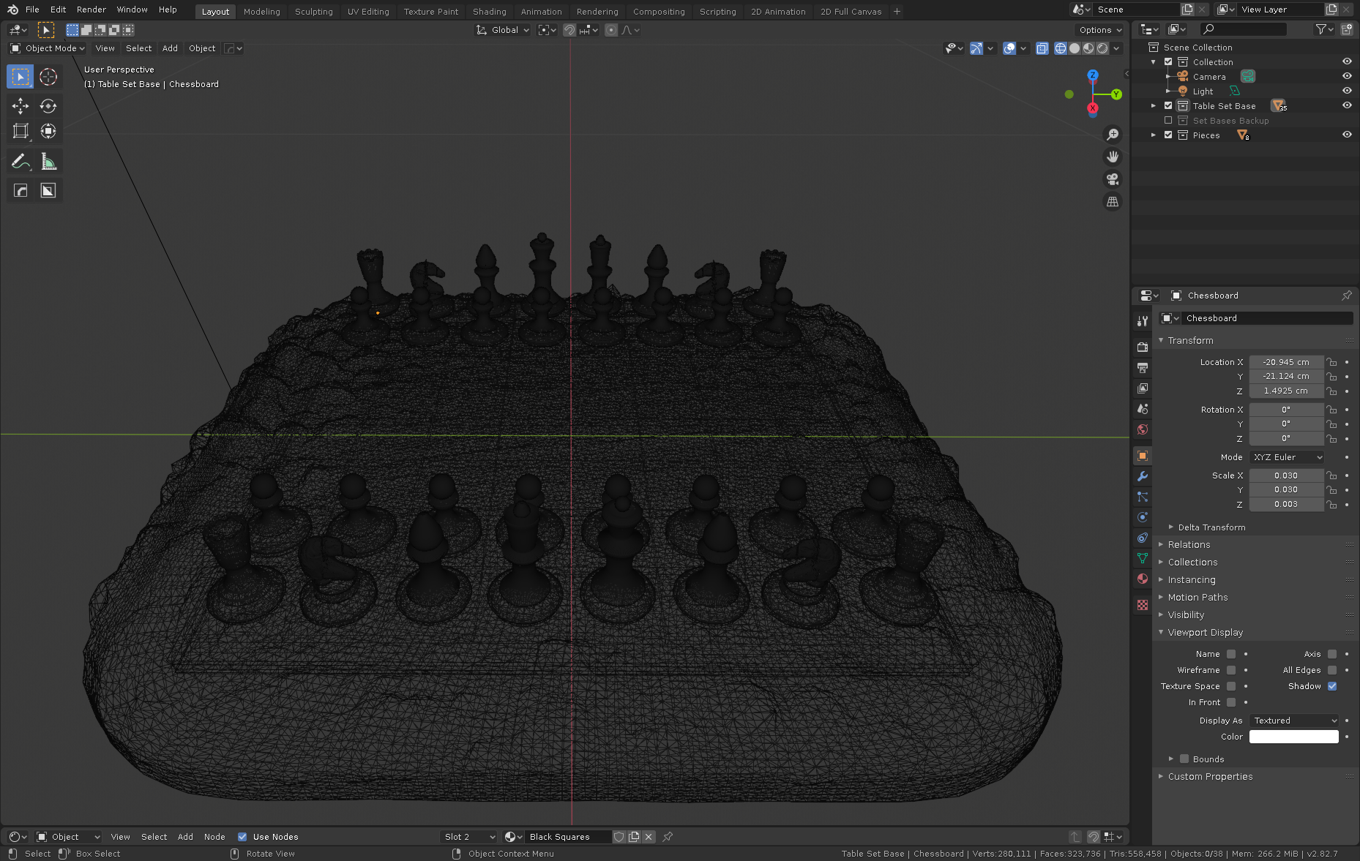The image size is (1360, 861).
Task: Open the Object Mode dropdown
Action: 48,48
